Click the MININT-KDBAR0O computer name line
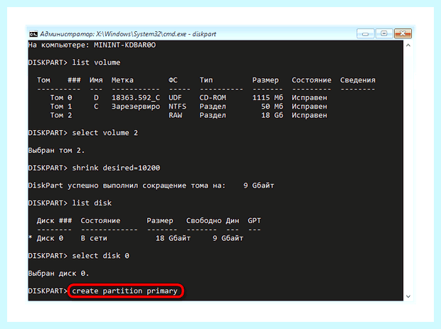The height and width of the screenshot is (329, 441). (92, 45)
